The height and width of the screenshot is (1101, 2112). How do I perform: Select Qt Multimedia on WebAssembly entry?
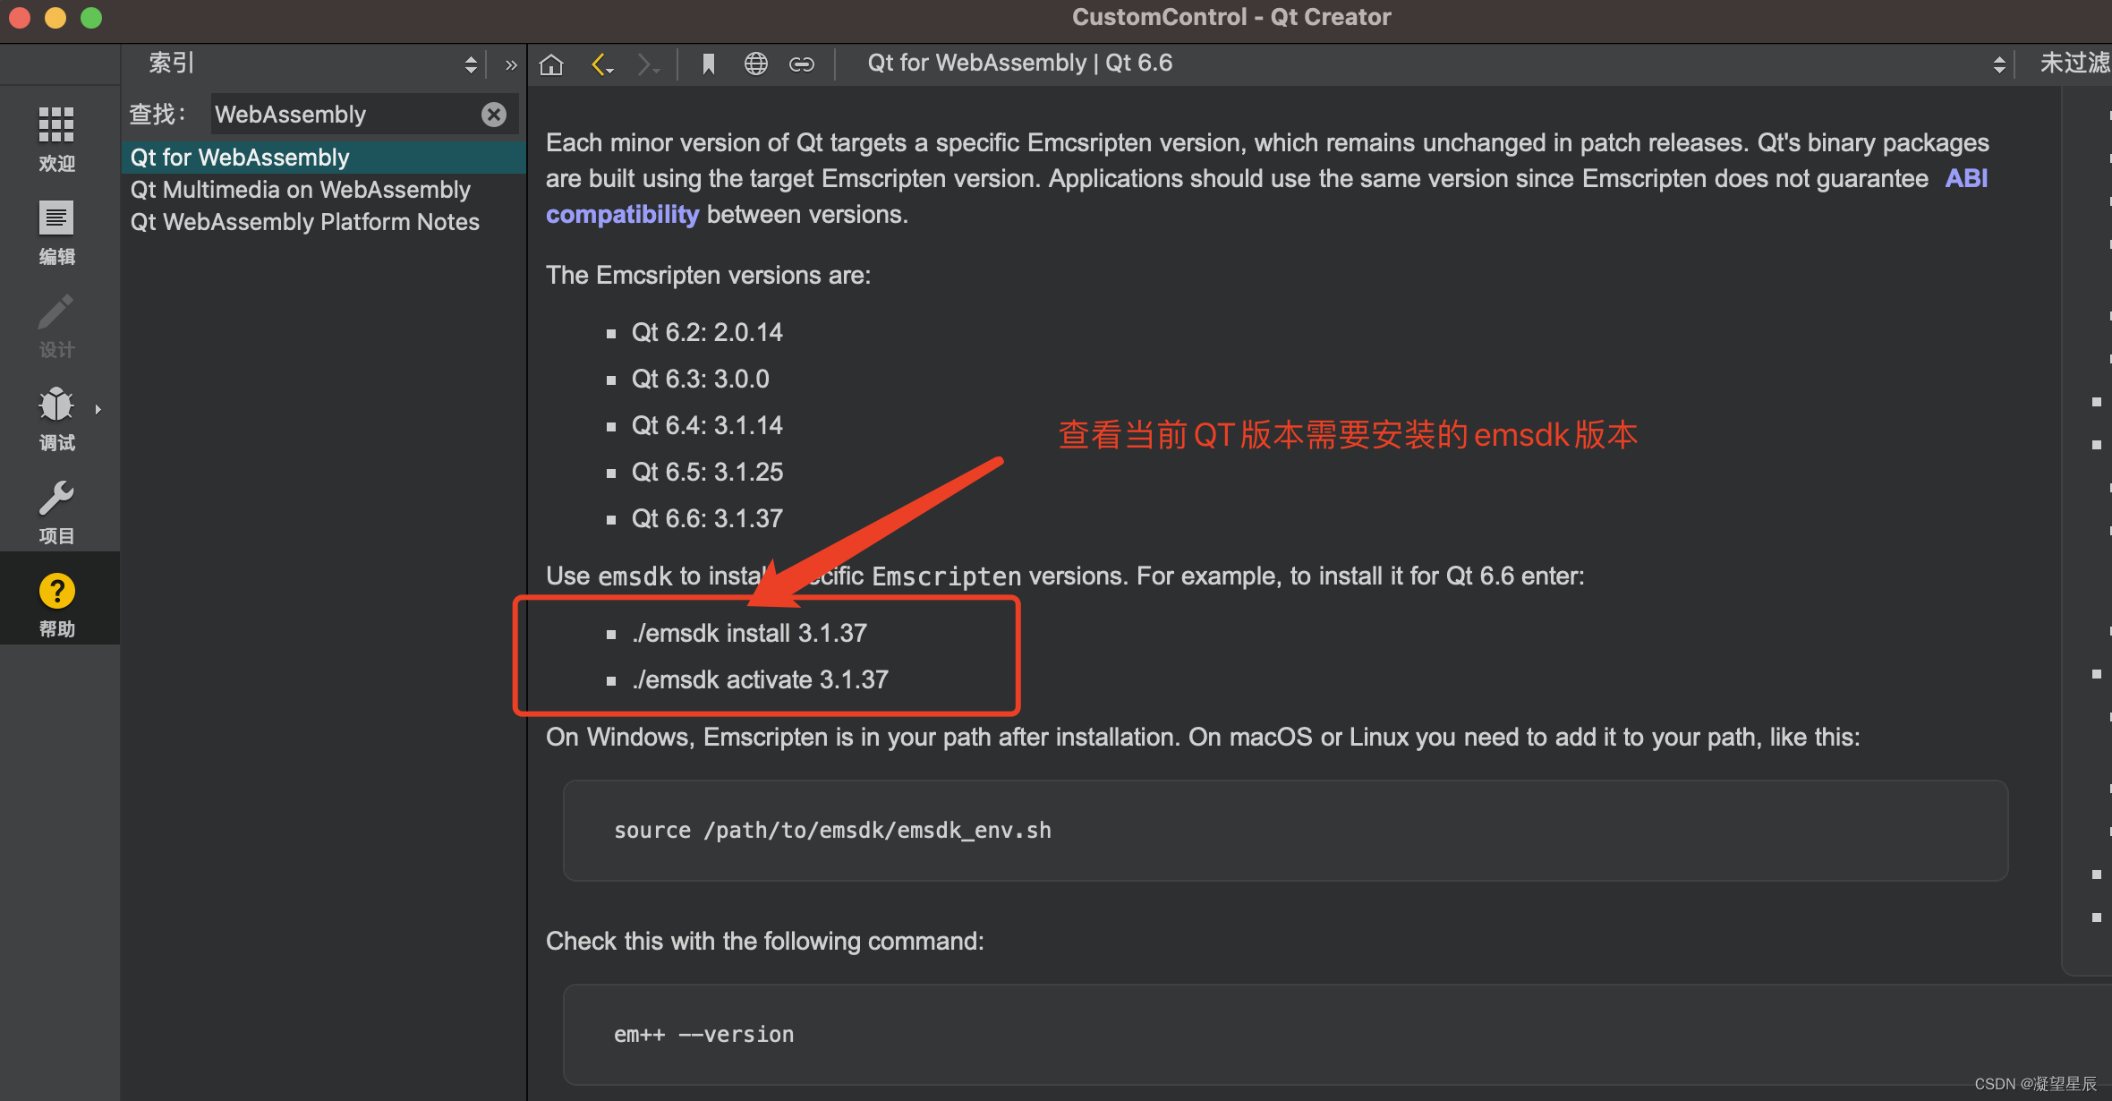(324, 190)
